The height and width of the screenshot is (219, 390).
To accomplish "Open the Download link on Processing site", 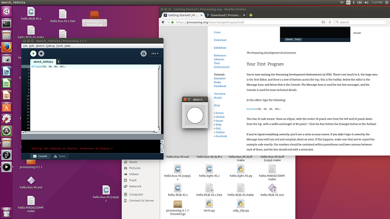I will coord(220,40).
